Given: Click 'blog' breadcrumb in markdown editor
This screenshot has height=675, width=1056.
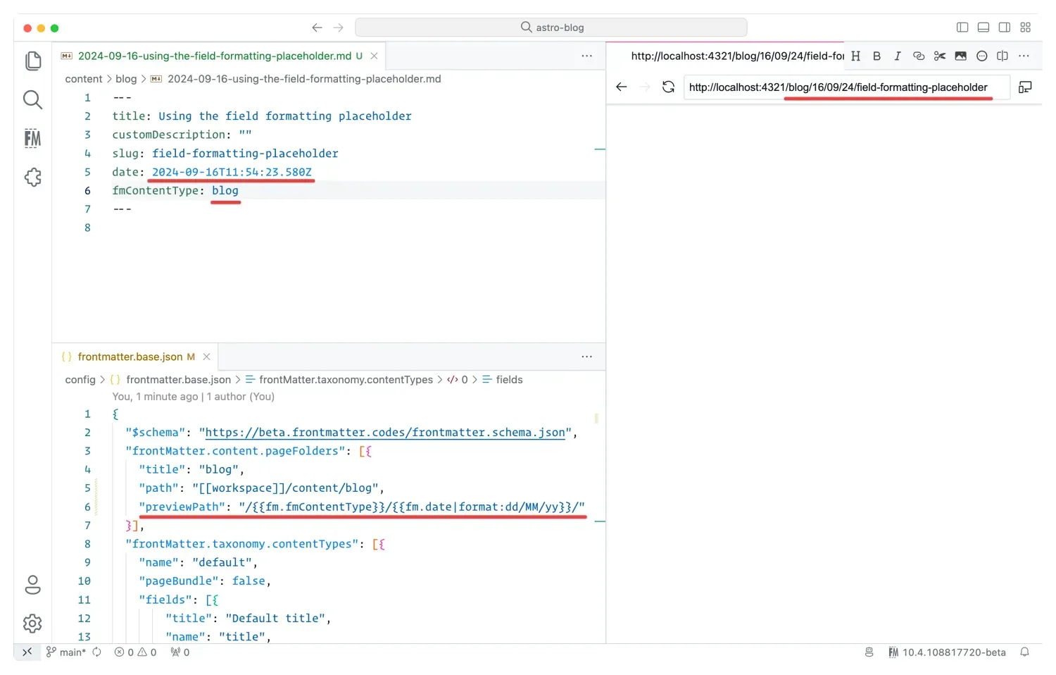Looking at the screenshot, I should (x=126, y=79).
